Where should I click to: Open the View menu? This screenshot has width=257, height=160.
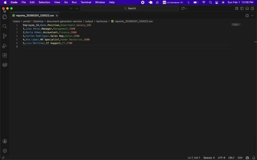point(57,2)
